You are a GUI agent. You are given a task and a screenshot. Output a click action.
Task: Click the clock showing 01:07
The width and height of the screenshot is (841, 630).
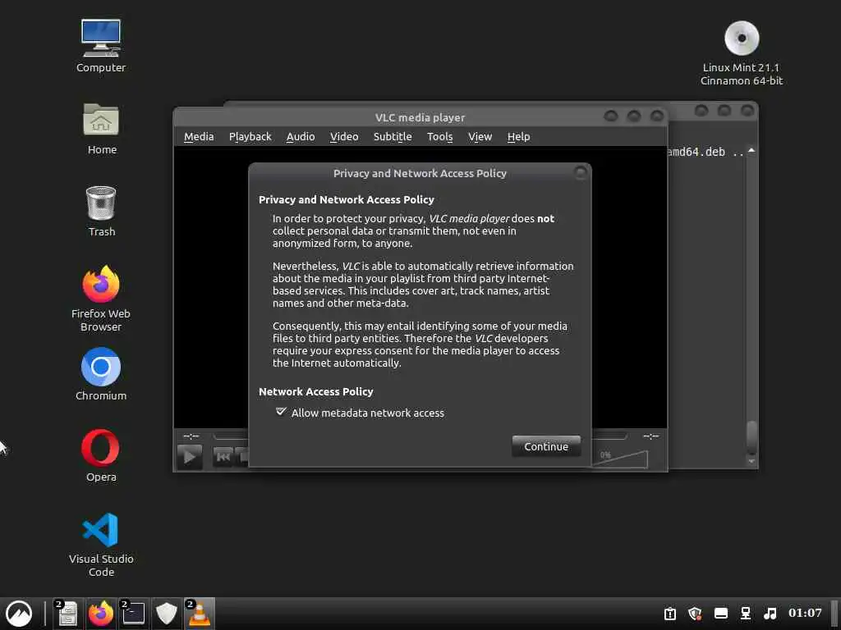pyautogui.click(x=805, y=613)
